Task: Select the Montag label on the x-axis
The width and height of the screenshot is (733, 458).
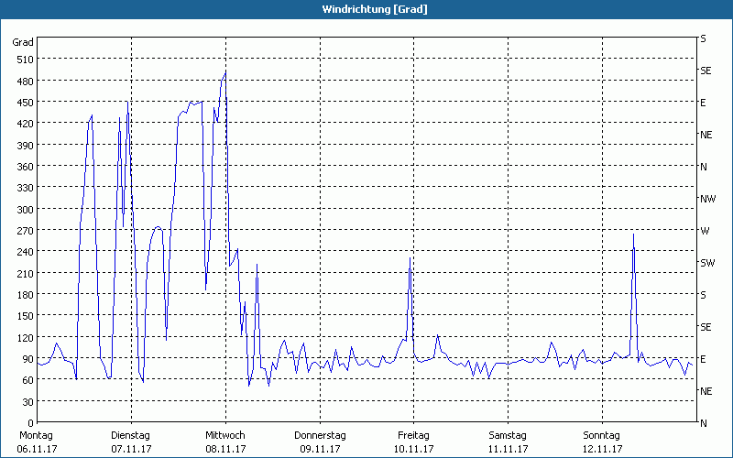Action: [x=37, y=435]
